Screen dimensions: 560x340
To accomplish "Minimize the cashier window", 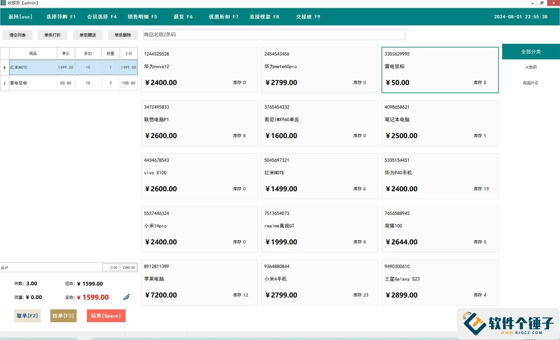I will coord(532,3).
